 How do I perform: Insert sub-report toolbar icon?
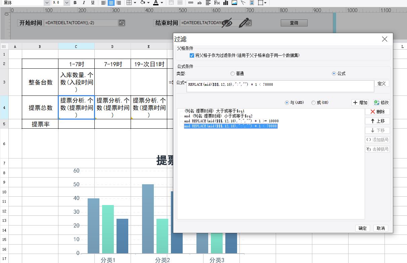coord(252,3)
